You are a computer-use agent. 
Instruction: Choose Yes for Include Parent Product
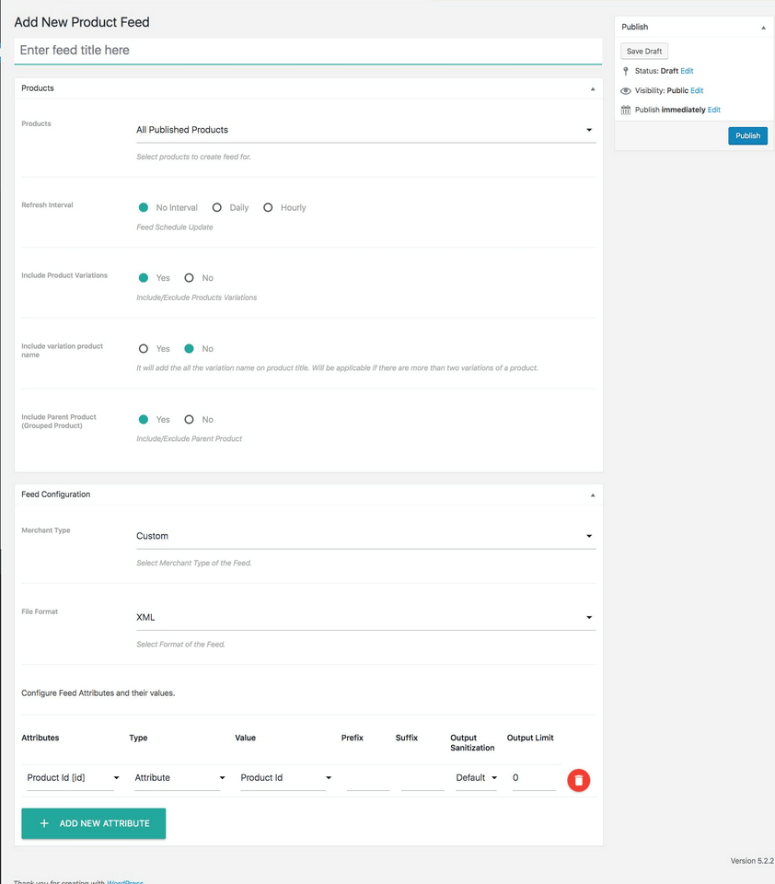pyautogui.click(x=144, y=420)
